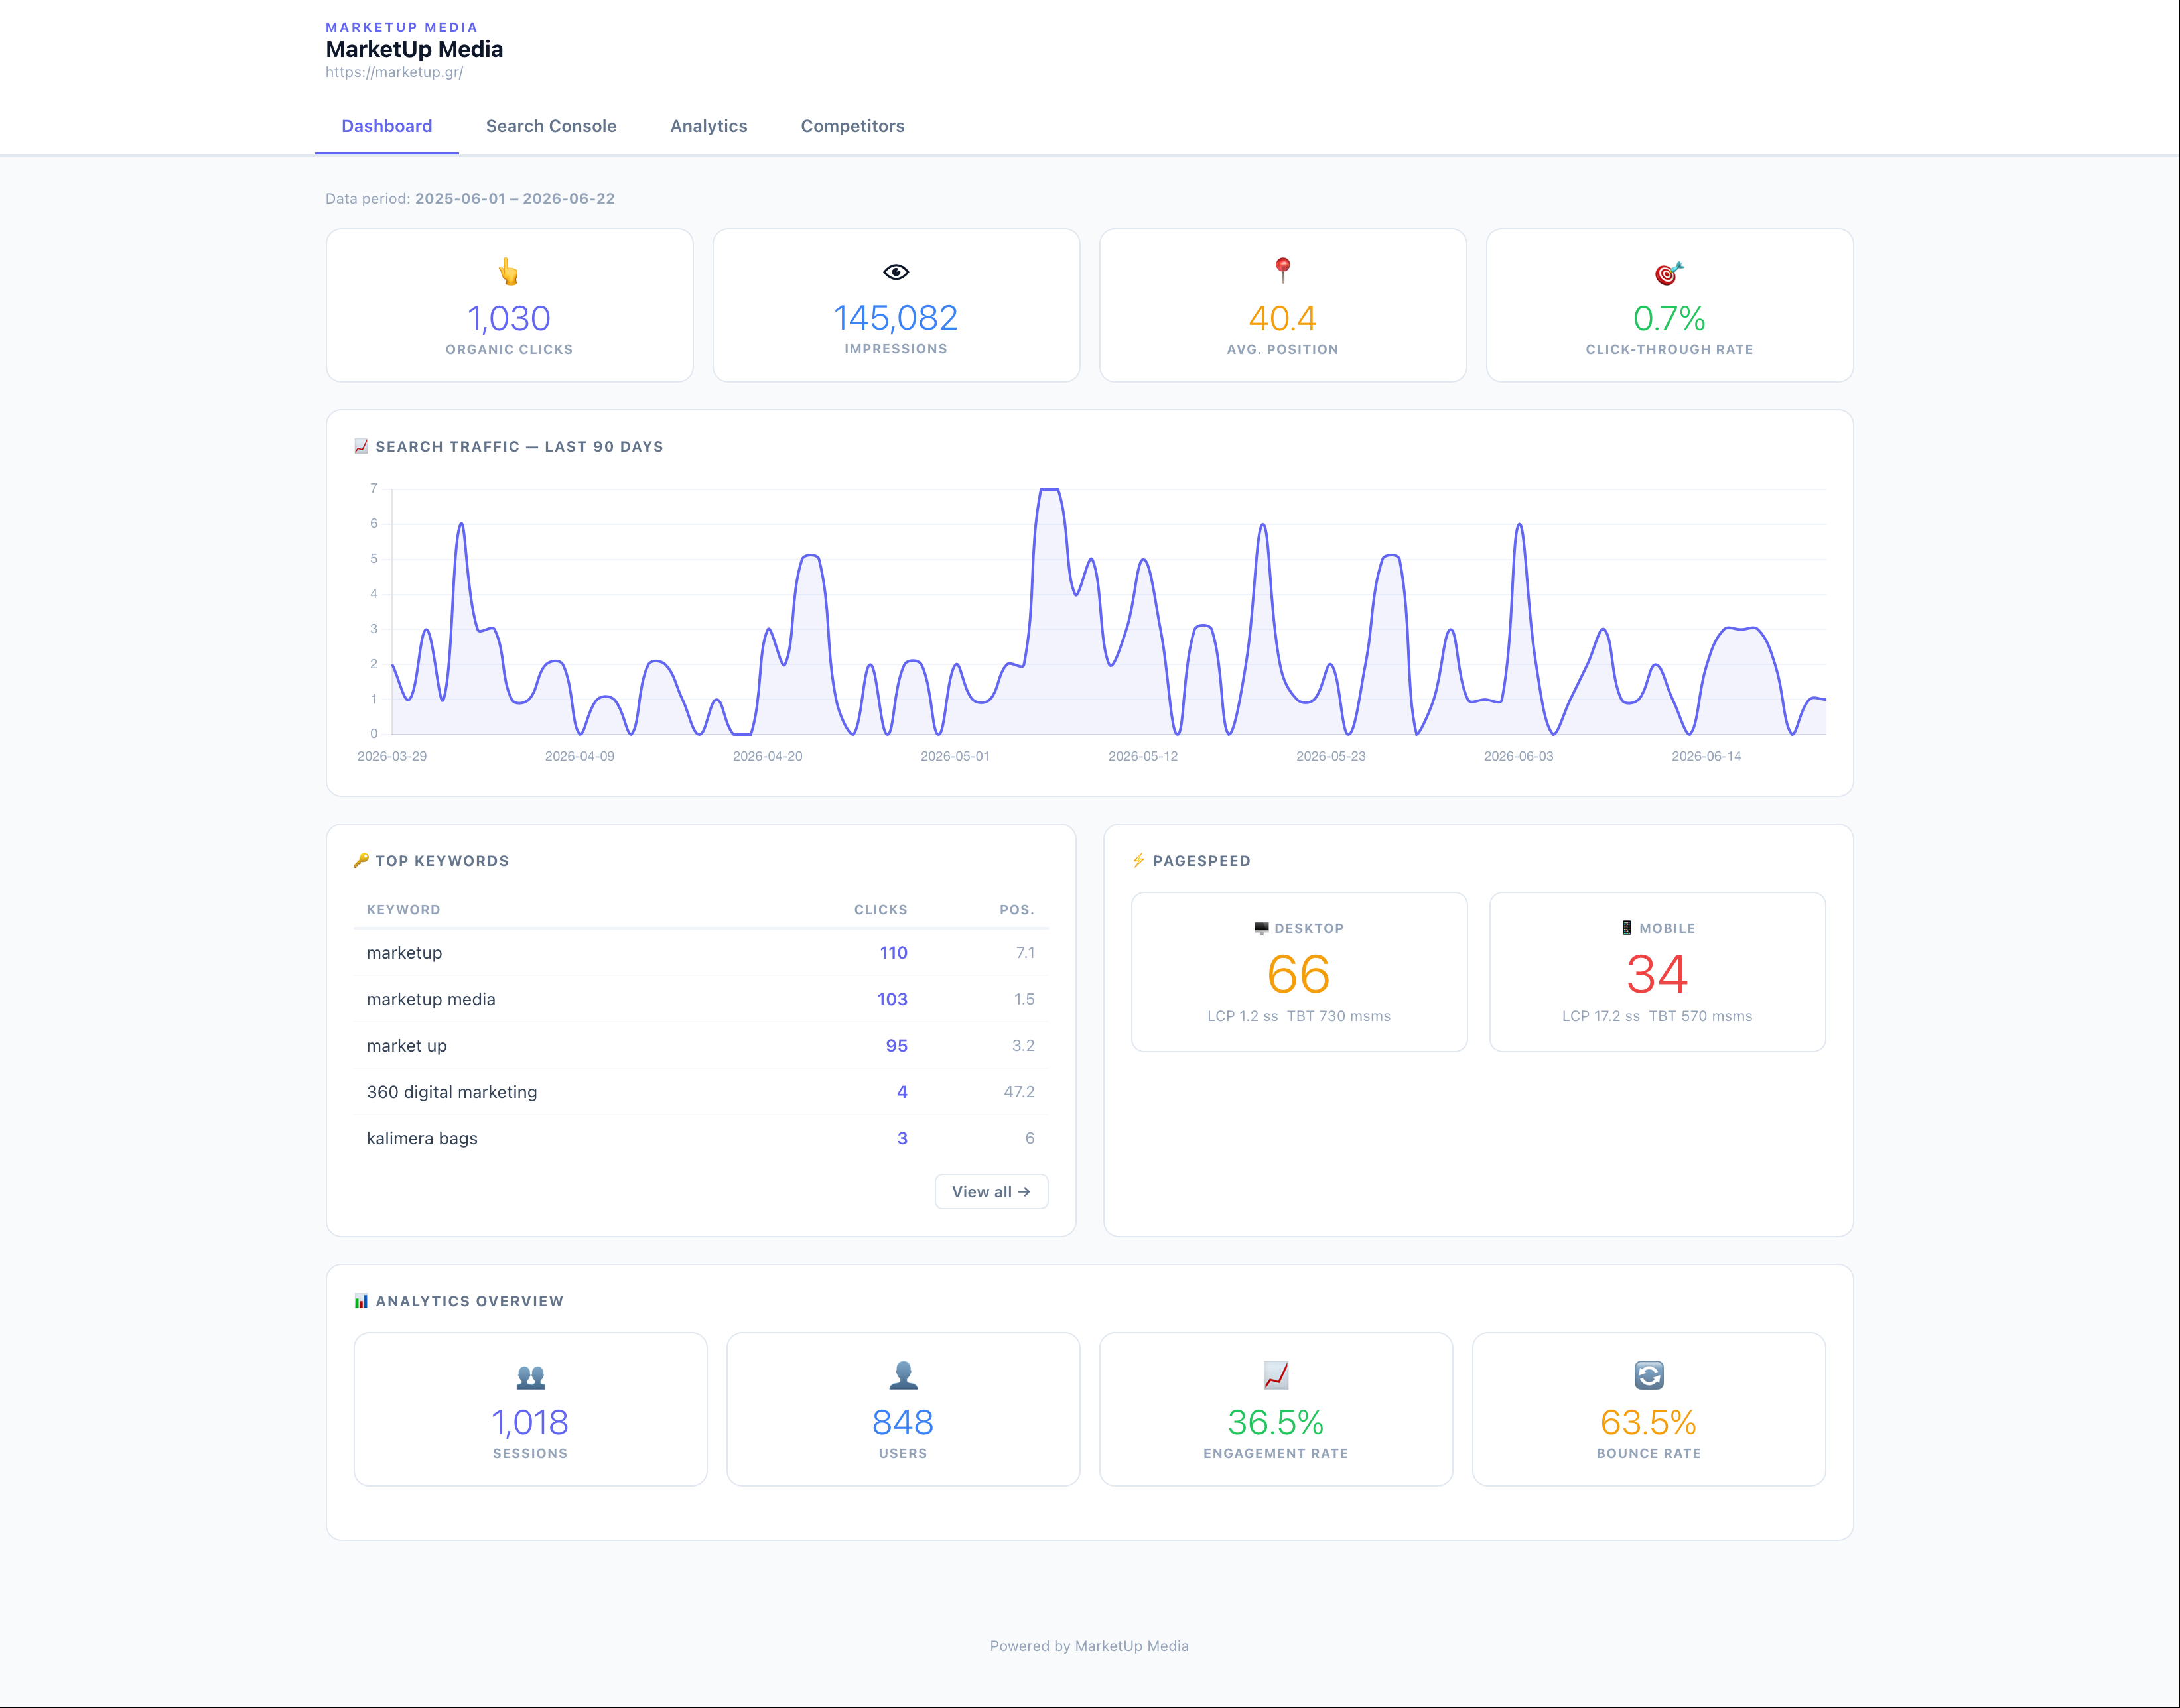Click the mobile PageSpeed score 34
2180x1708 pixels.
[x=1657, y=974]
